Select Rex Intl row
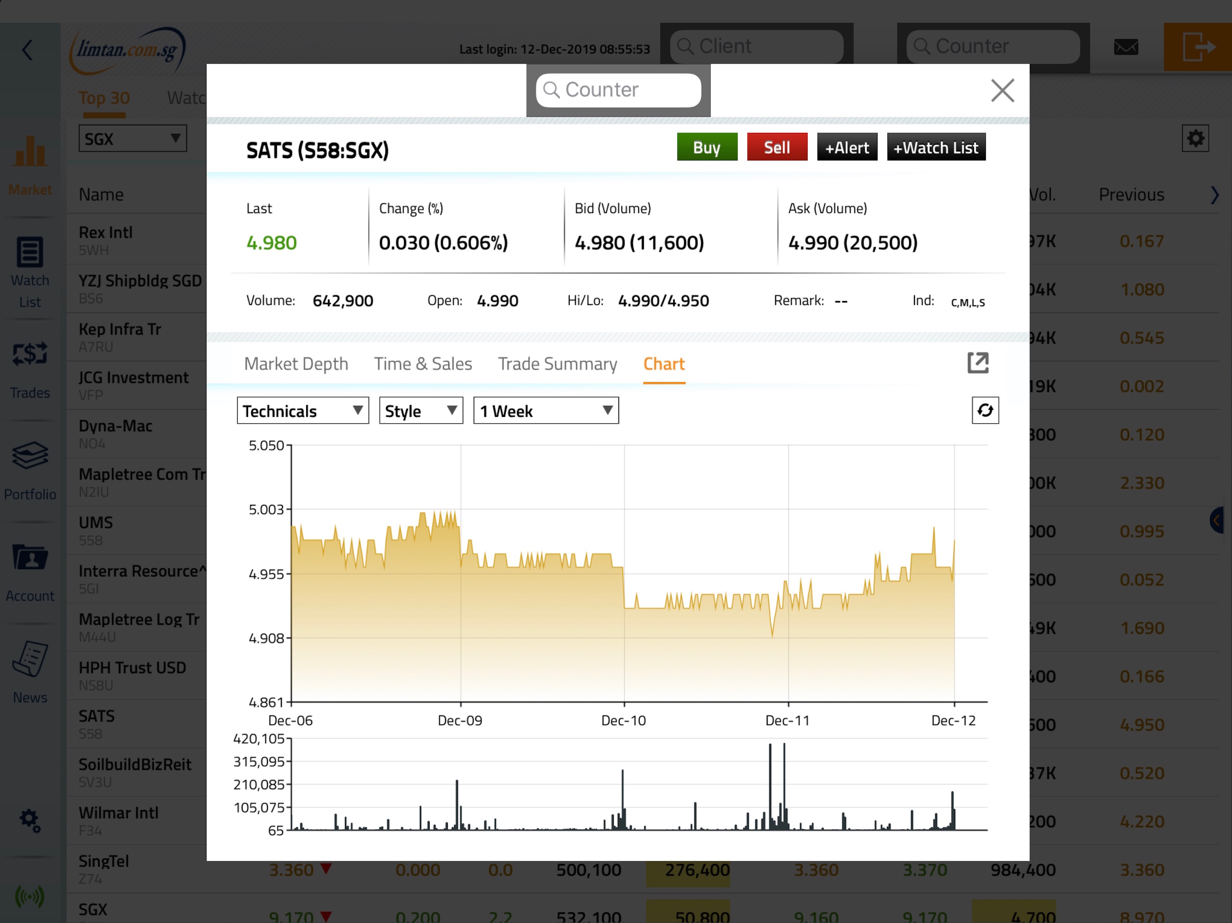This screenshot has height=923, width=1232. tap(137, 240)
